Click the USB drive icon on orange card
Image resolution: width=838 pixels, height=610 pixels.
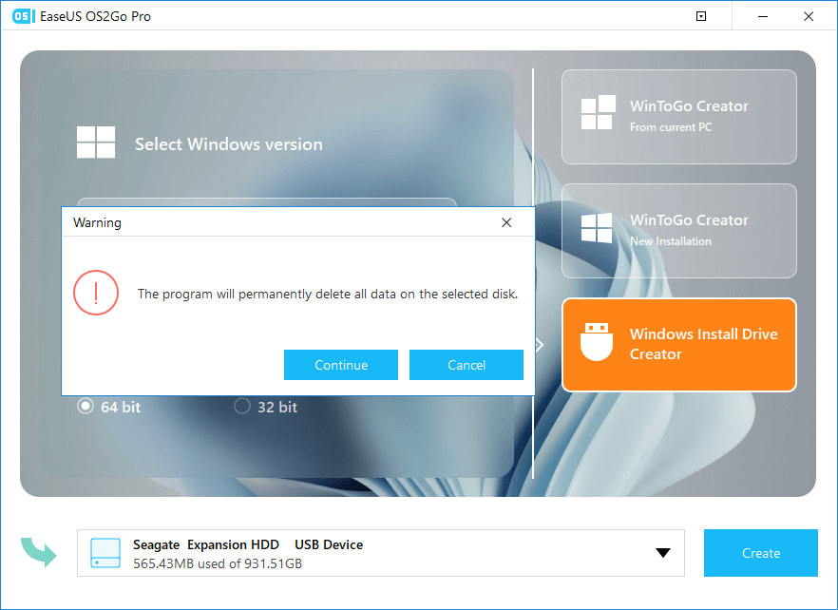click(x=597, y=342)
